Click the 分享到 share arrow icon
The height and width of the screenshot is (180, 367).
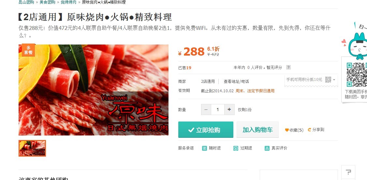click(x=309, y=130)
